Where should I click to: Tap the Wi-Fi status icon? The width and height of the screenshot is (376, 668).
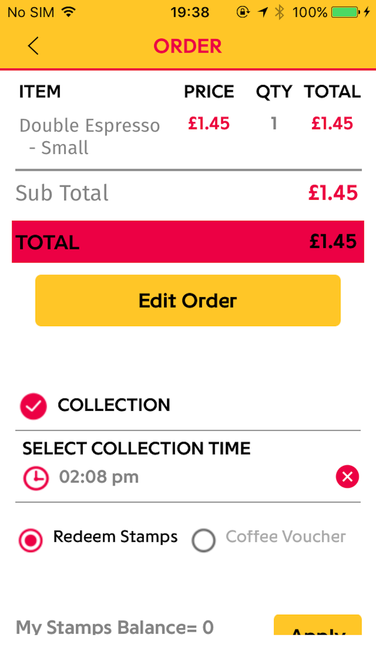click(68, 12)
